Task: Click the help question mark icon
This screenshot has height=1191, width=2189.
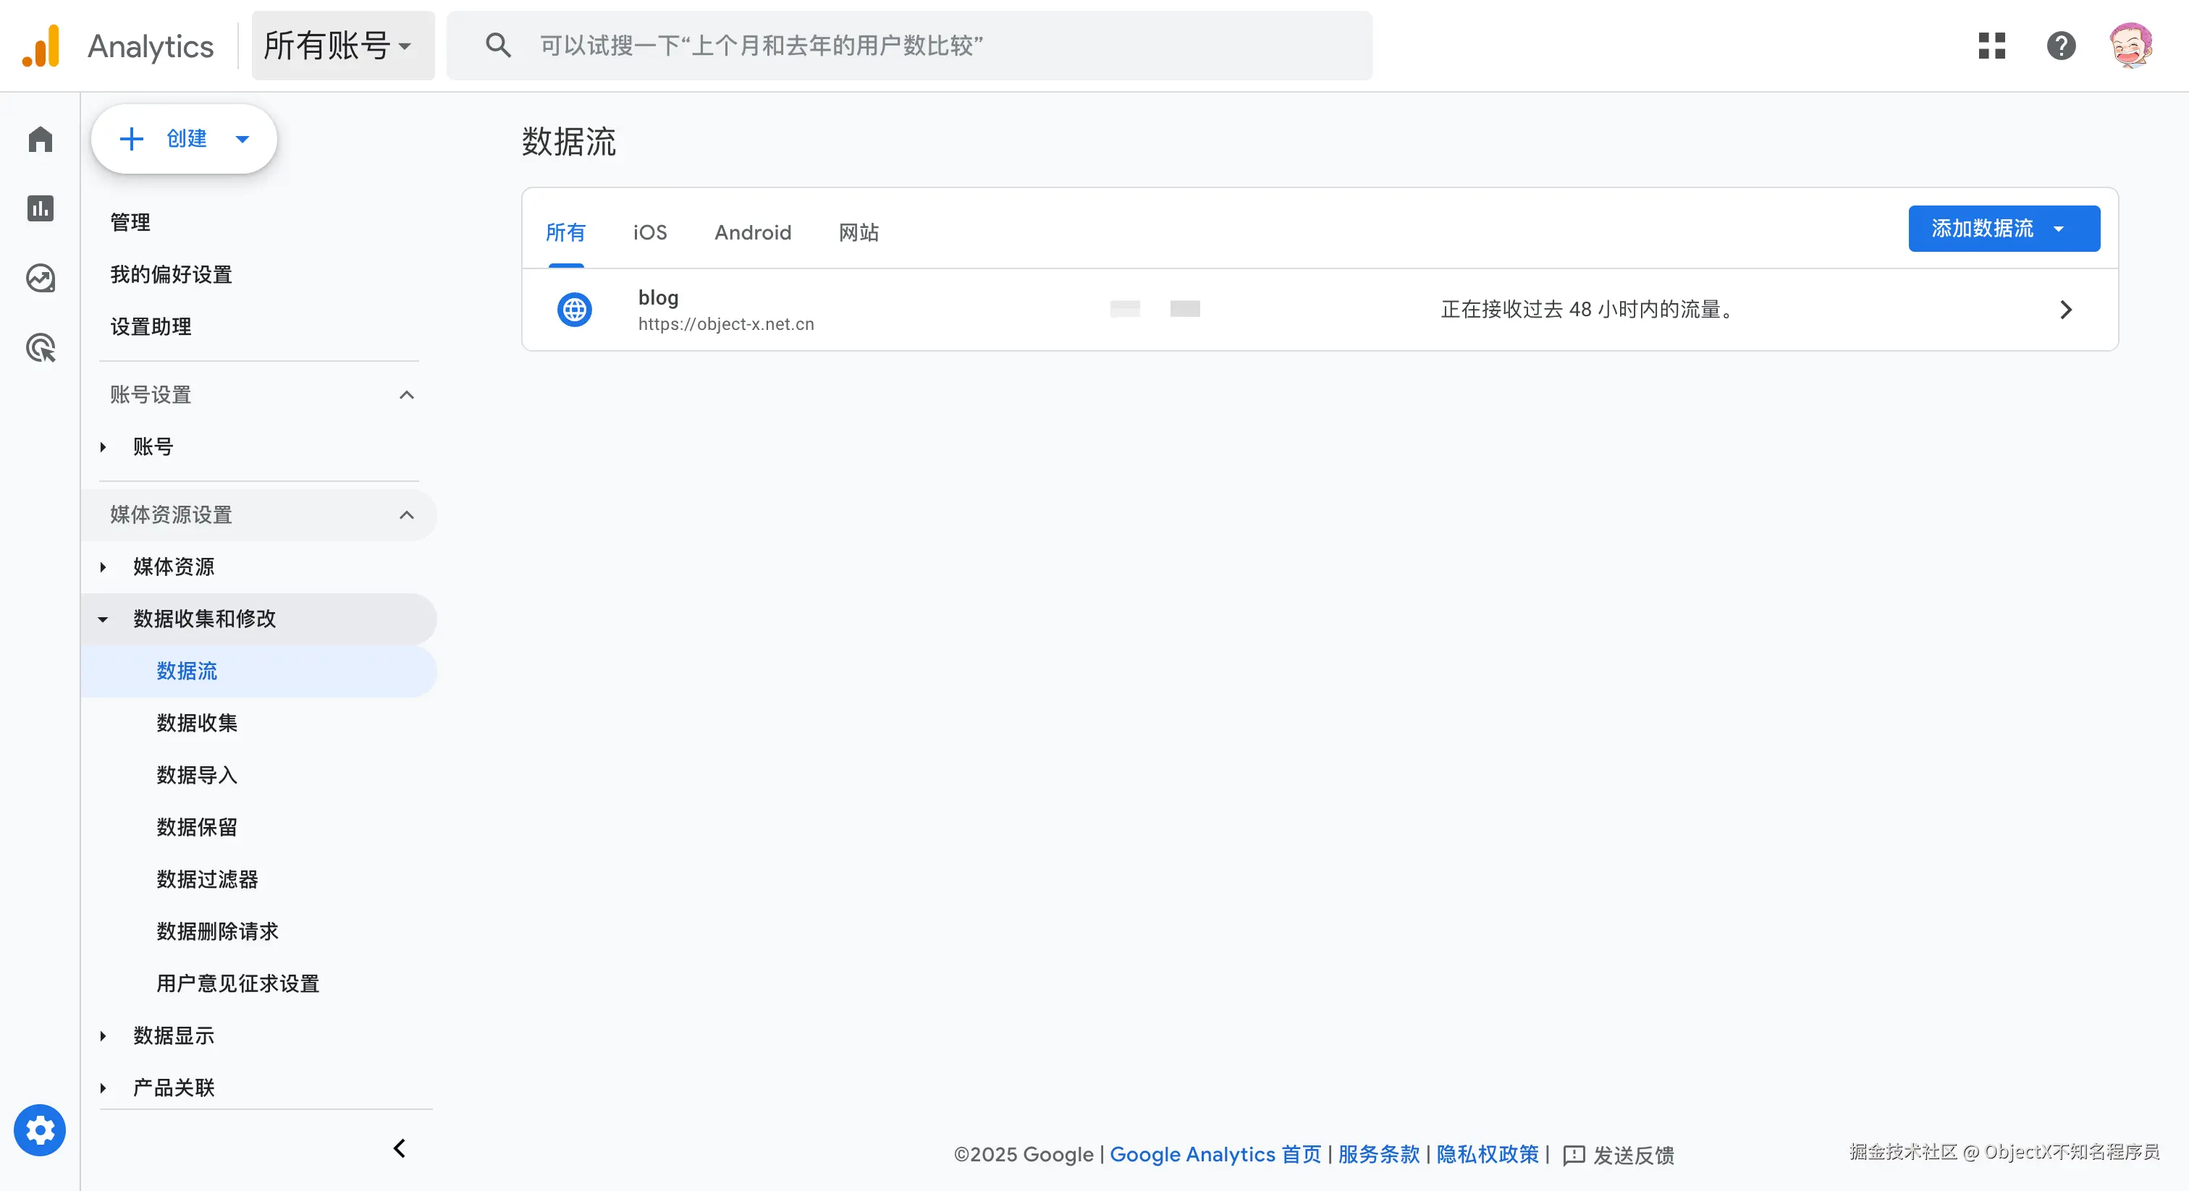Action: pos(2061,46)
